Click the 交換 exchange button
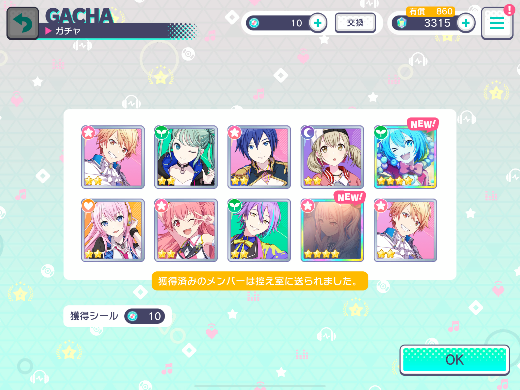 [x=355, y=23]
